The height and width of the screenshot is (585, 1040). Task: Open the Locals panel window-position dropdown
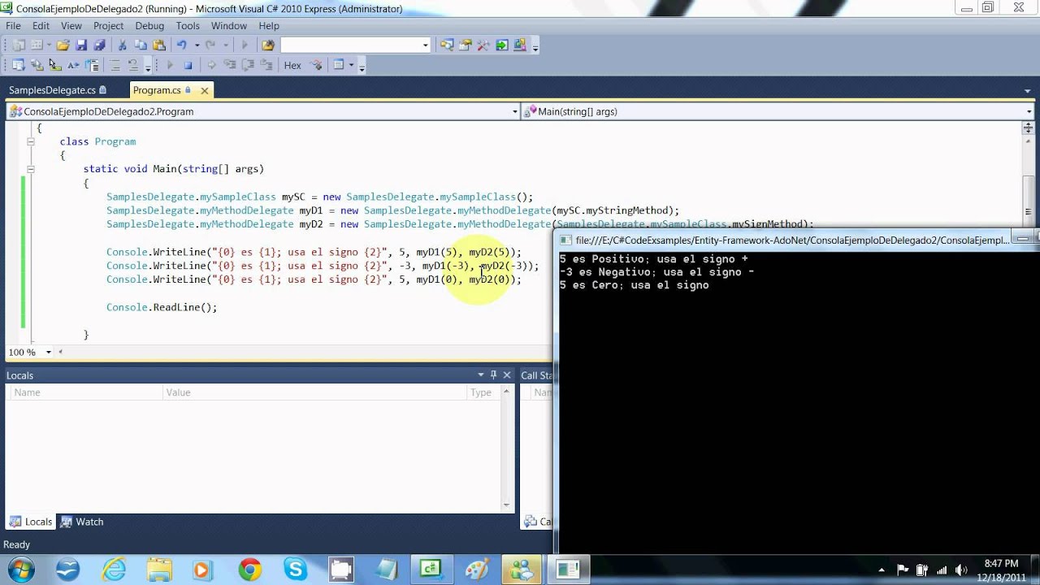[480, 375]
